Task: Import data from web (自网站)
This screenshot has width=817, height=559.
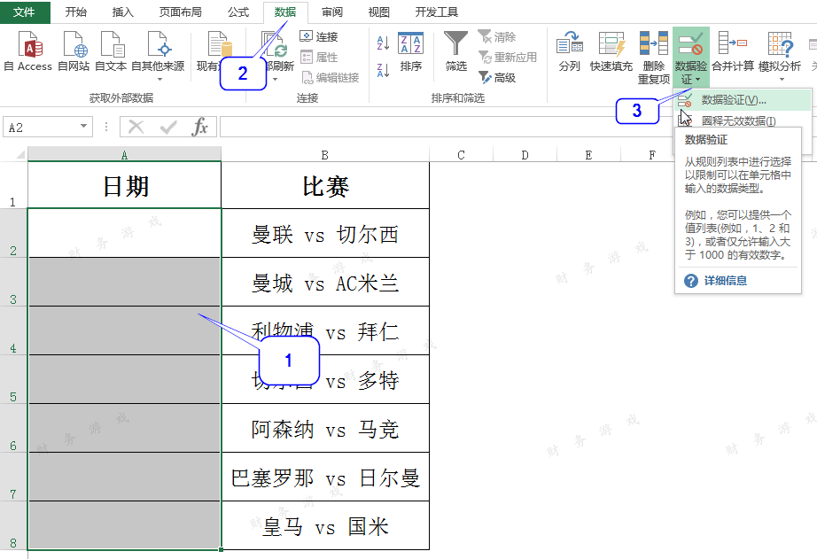Action: click(74, 51)
